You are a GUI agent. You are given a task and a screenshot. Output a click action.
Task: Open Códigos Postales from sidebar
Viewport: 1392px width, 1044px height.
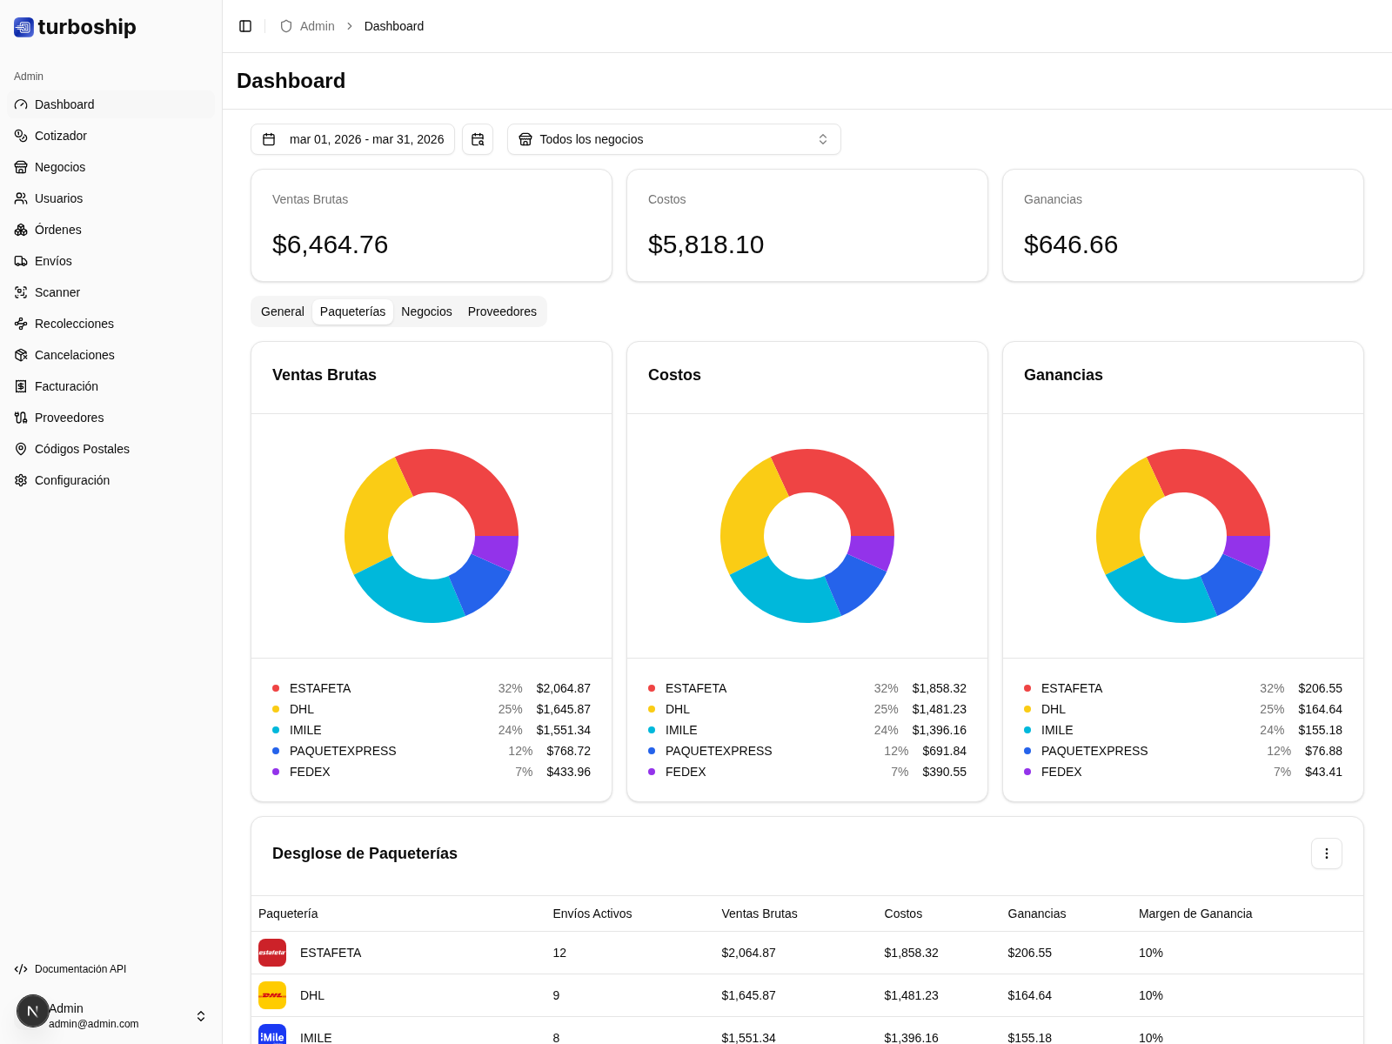(x=82, y=449)
